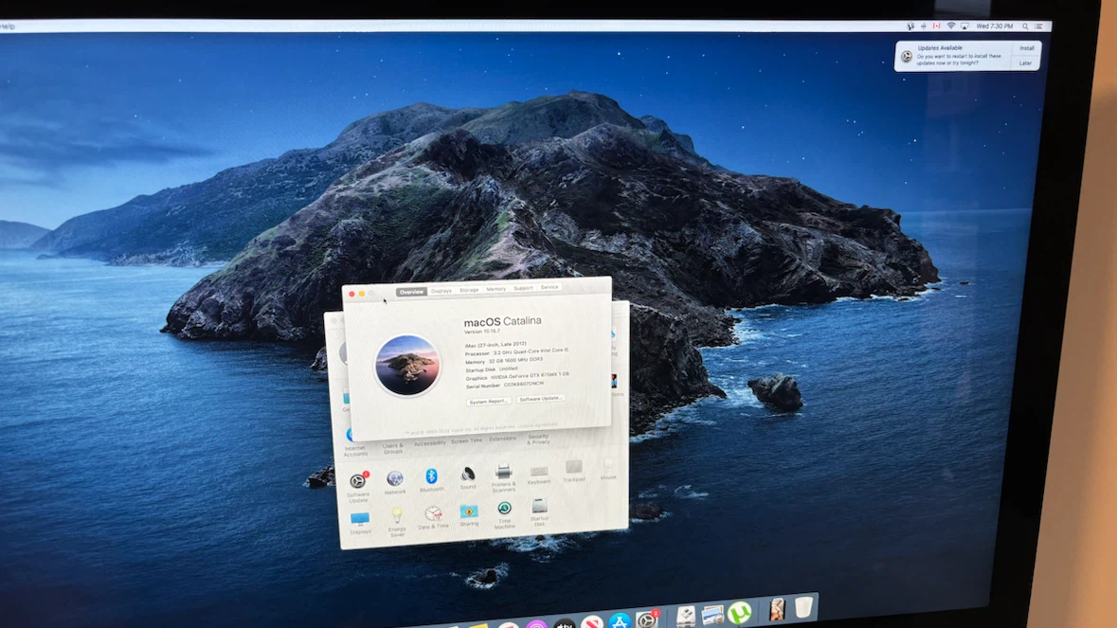Viewport: 1117px width, 628px height.
Task: Open AirPlay display menu
Action: 964,27
